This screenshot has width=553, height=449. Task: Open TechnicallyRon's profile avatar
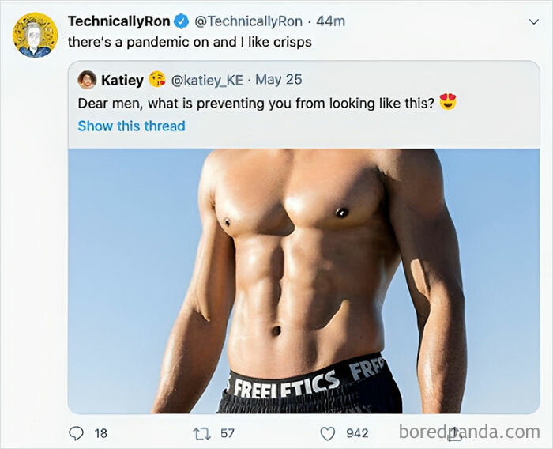point(35,35)
